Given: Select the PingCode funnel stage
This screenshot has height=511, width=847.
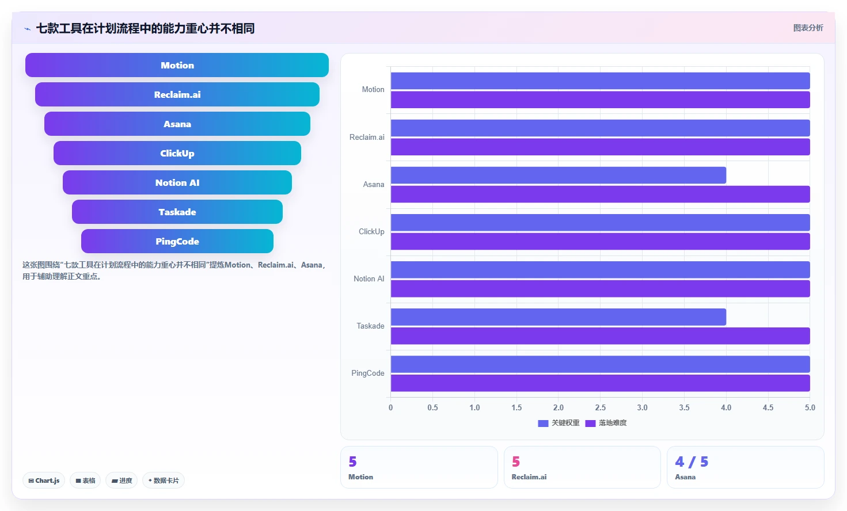Looking at the screenshot, I should 177,241.
